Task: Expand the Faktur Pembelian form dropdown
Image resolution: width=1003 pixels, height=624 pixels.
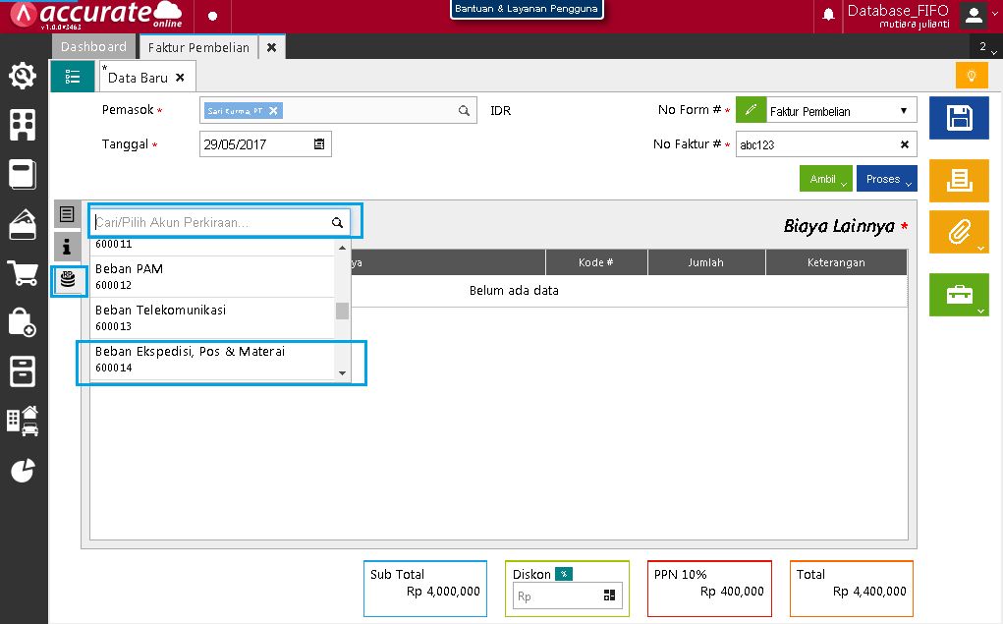Action: pos(903,111)
